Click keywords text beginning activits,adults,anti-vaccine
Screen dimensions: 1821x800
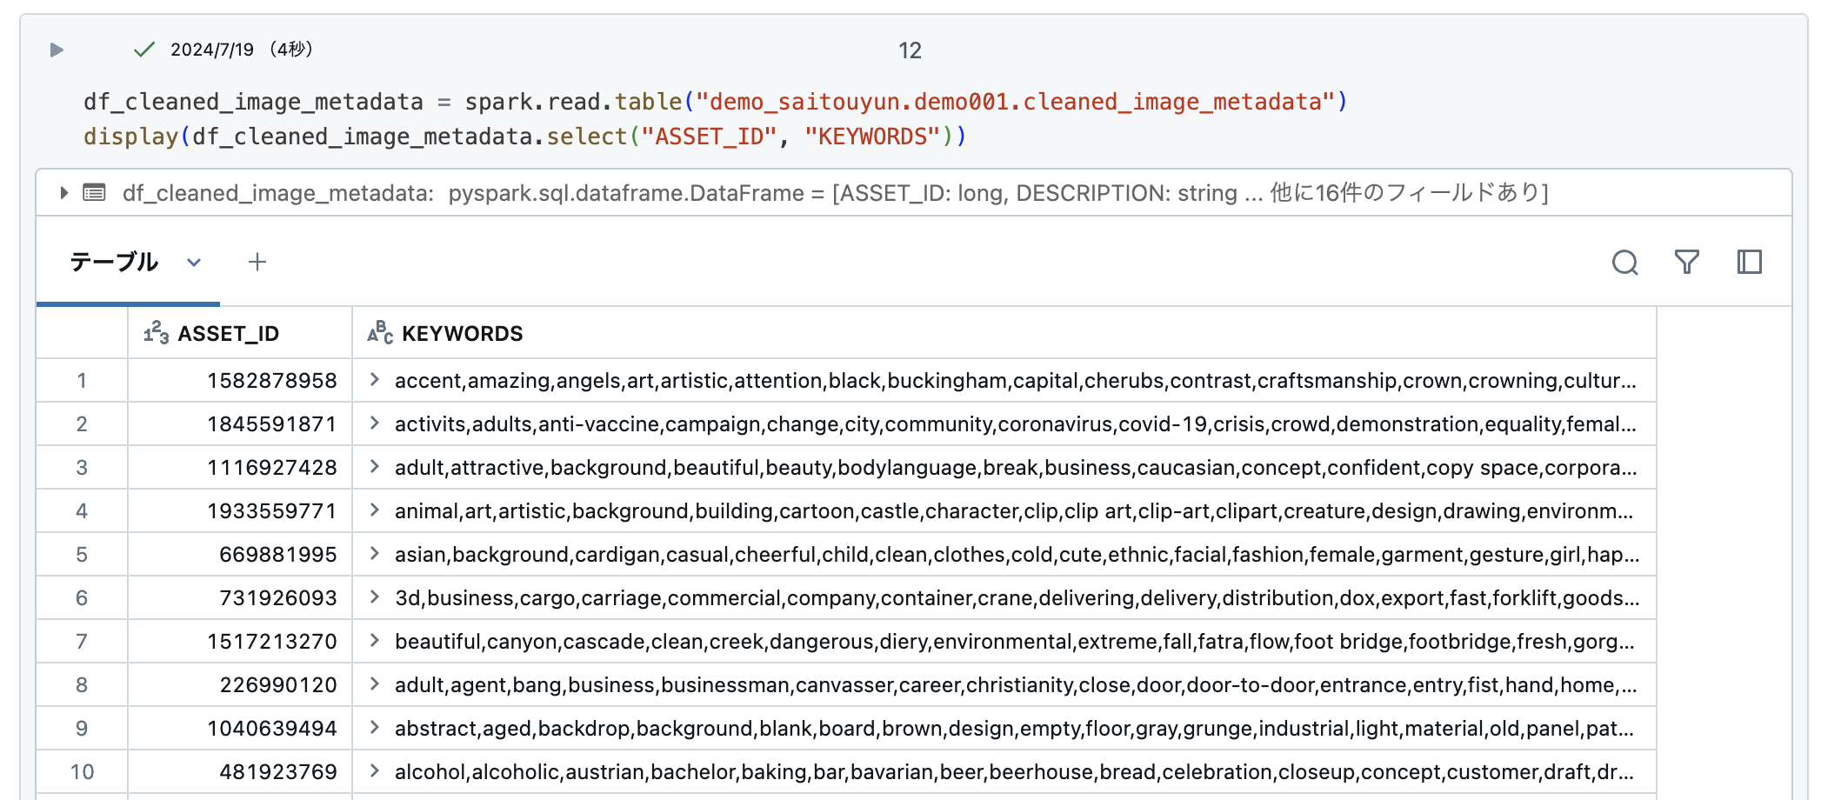click(1016, 423)
